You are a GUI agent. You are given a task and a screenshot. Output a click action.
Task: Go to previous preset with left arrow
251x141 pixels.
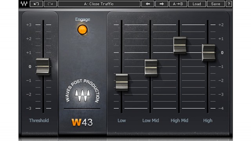pos(148,4)
